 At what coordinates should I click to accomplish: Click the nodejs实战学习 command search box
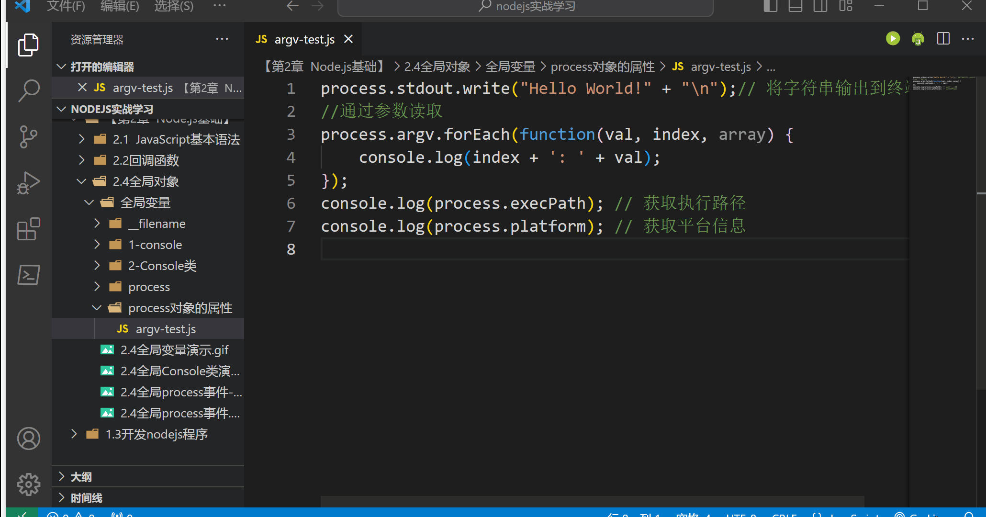[x=526, y=7]
